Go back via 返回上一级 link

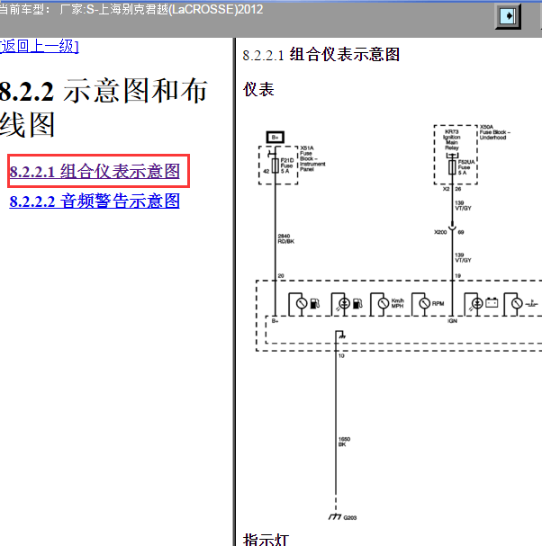tap(40, 46)
